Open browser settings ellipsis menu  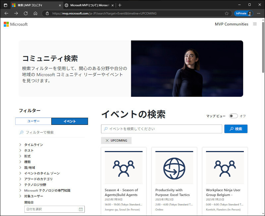tap(259, 14)
